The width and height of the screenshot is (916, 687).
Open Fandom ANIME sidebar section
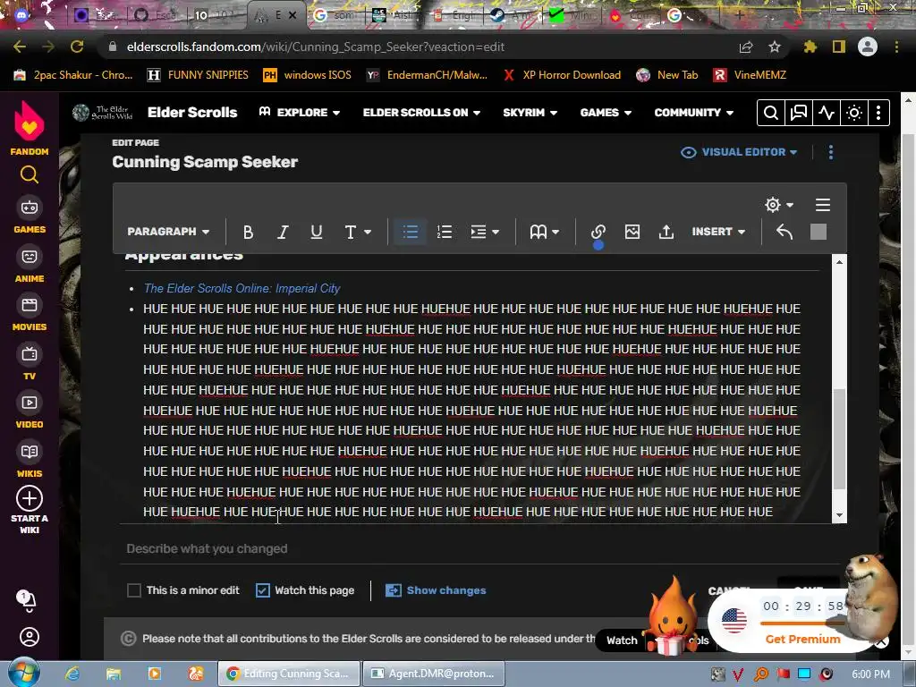click(x=30, y=265)
